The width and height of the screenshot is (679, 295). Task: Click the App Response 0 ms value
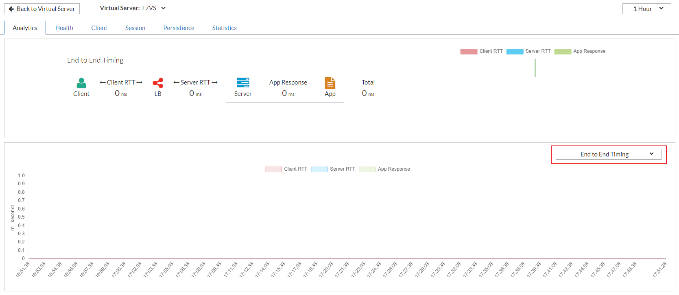[288, 93]
